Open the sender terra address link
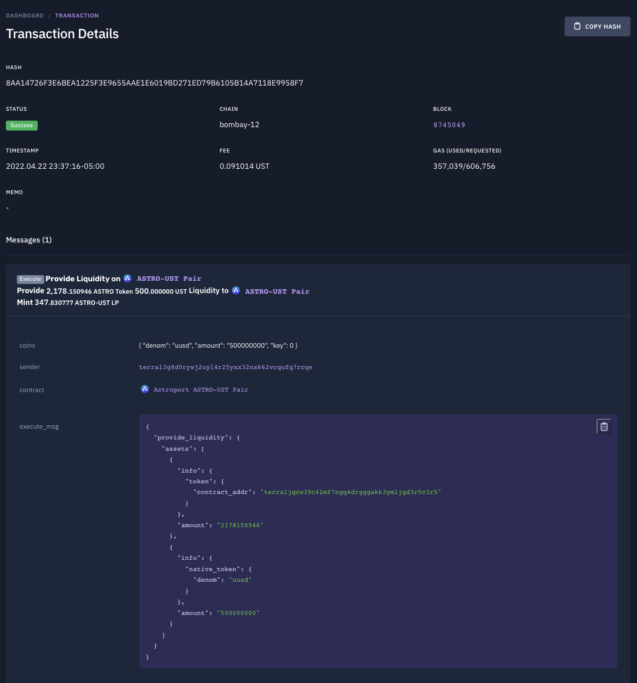The width and height of the screenshot is (637, 683). [226, 367]
